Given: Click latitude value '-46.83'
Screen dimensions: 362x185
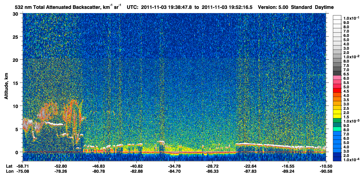Looking at the screenshot, I should pos(99,166).
